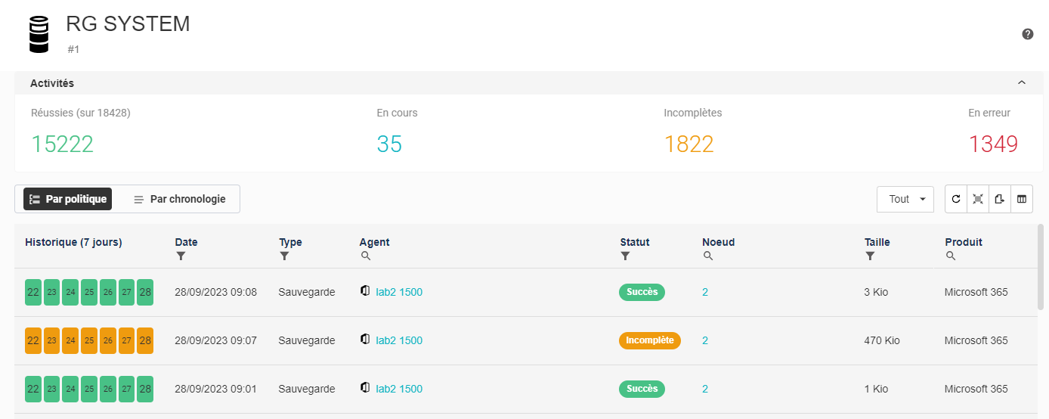Screen dimensions: 1049x419
Task: Refresh the activities list
Action: [x=956, y=199]
